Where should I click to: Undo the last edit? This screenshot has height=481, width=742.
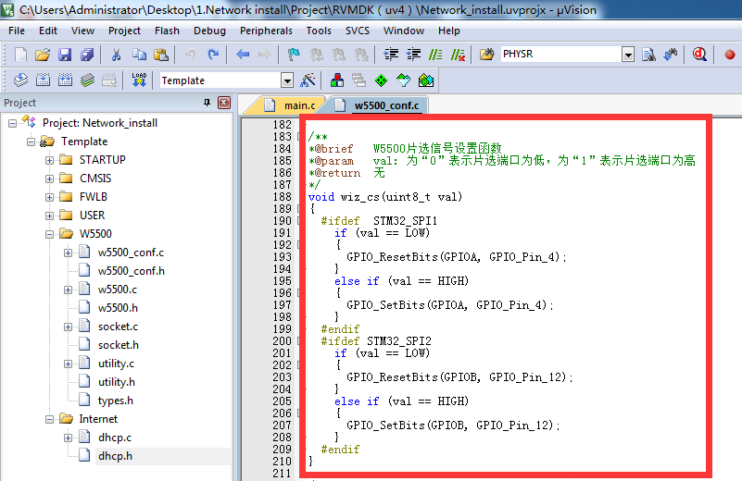[190, 55]
